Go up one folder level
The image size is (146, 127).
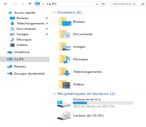click(x=30, y=4)
